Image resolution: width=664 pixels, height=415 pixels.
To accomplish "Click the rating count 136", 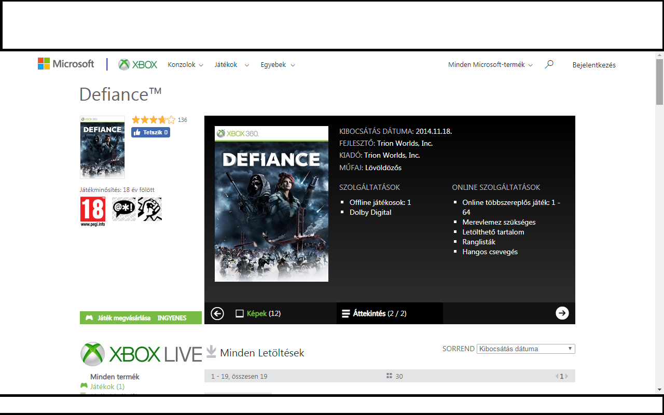I will pyautogui.click(x=183, y=120).
